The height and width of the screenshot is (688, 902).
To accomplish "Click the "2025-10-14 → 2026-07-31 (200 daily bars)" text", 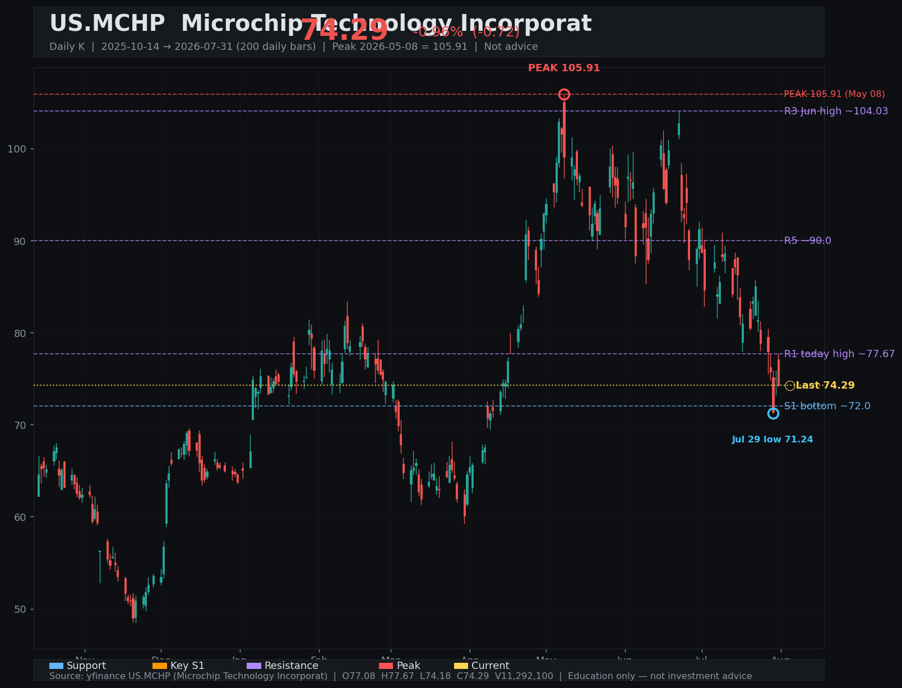I will (209, 47).
